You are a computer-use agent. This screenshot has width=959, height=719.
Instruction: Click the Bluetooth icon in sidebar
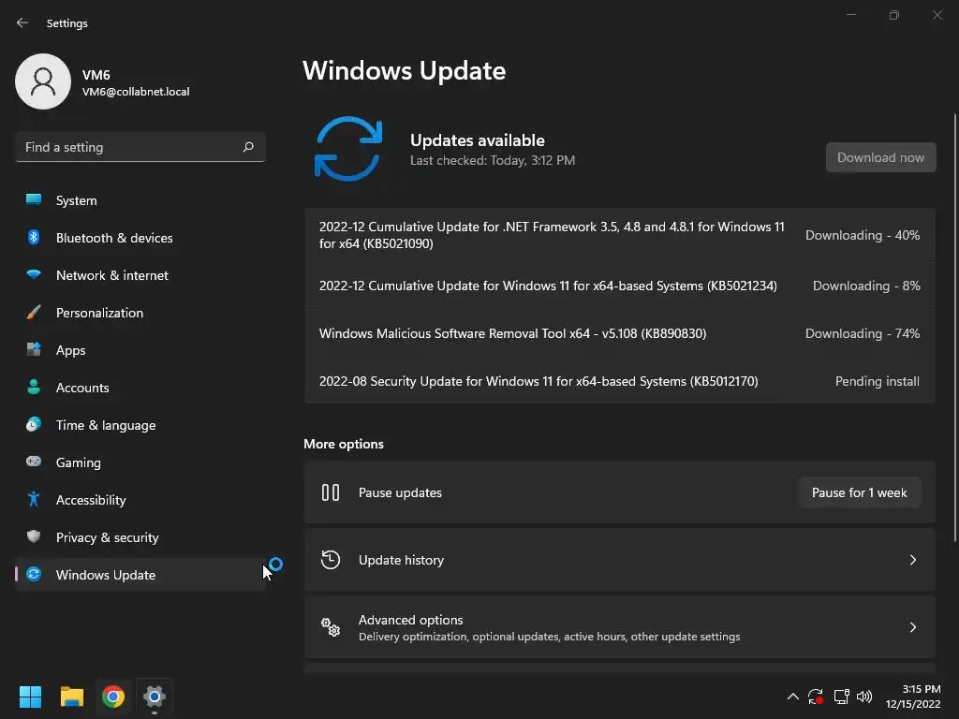34,237
